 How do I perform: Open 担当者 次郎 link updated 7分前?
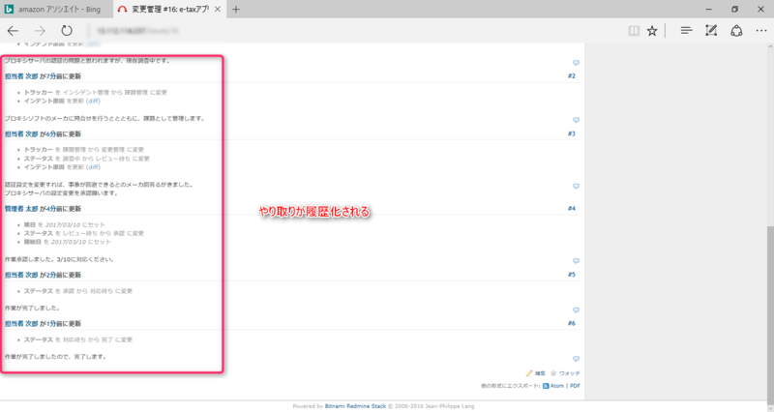pyautogui.click(x=21, y=76)
